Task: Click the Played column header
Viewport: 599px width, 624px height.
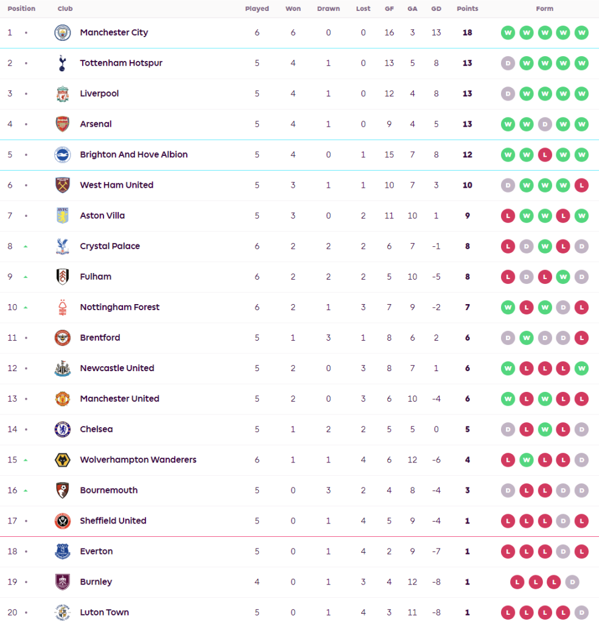Action: (257, 9)
